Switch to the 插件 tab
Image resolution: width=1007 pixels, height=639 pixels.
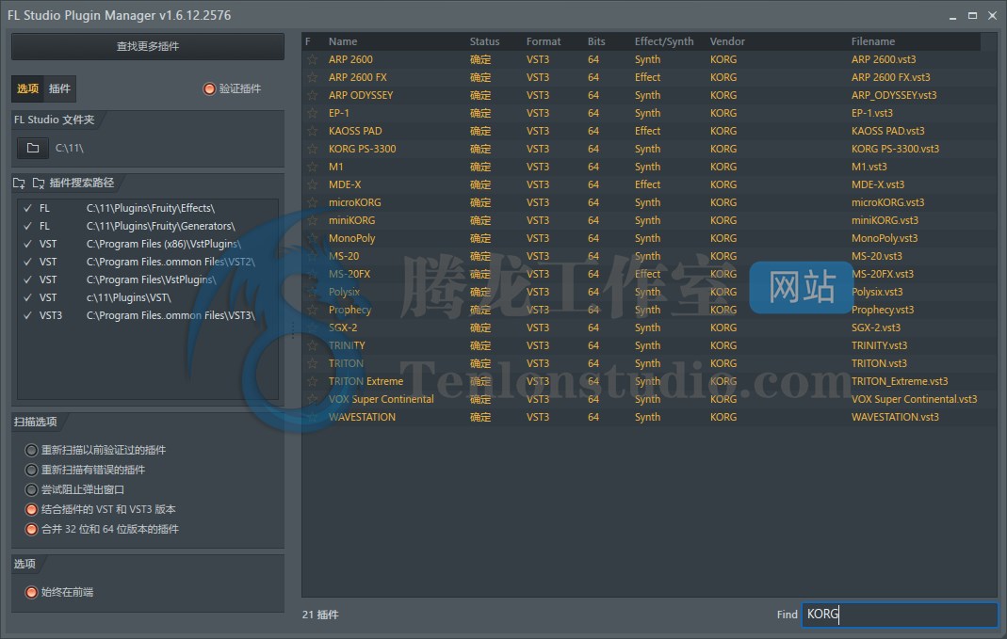pos(59,88)
